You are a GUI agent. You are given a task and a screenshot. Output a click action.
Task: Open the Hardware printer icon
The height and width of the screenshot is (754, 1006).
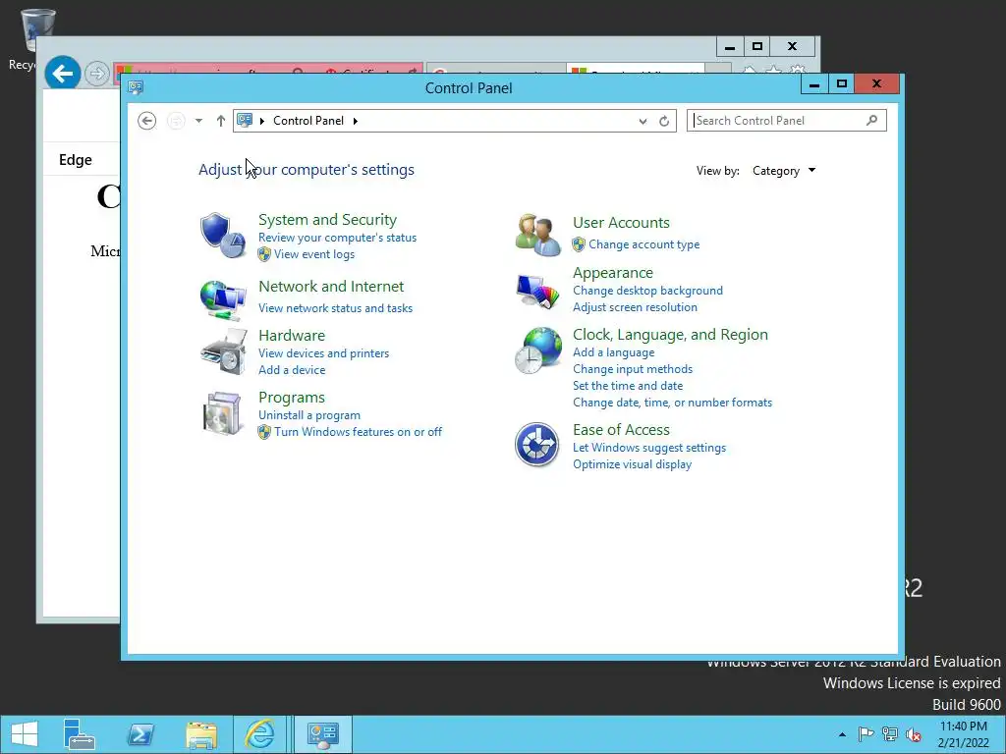pyautogui.click(x=223, y=351)
